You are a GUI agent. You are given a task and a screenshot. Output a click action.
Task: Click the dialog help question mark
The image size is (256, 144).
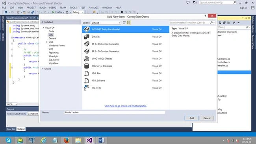205,16
